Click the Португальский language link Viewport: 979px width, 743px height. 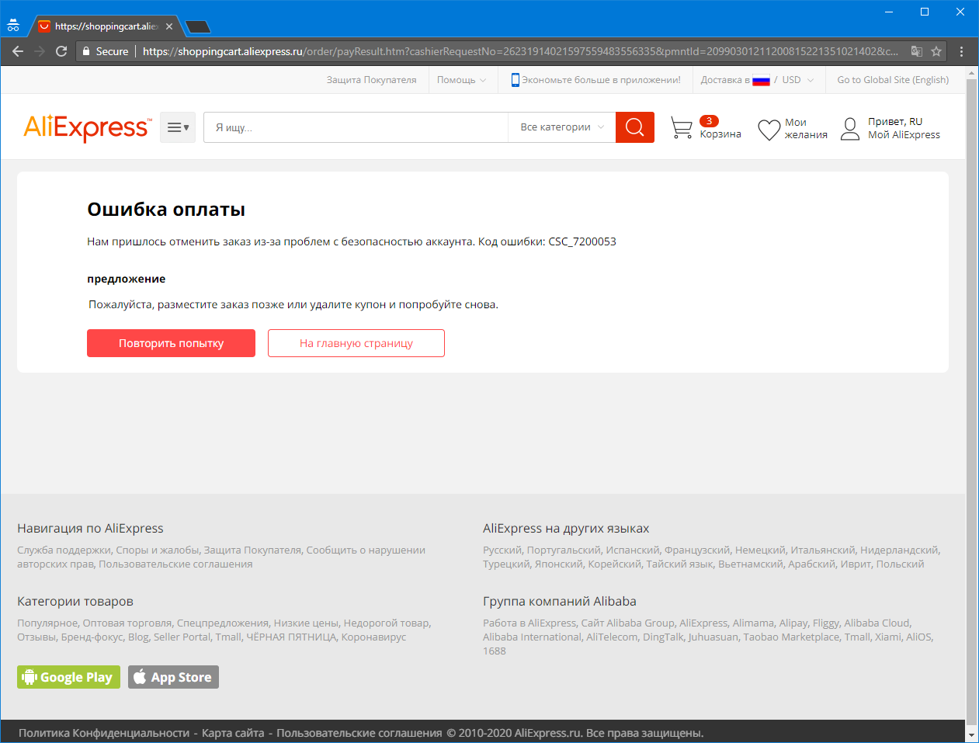point(564,550)
